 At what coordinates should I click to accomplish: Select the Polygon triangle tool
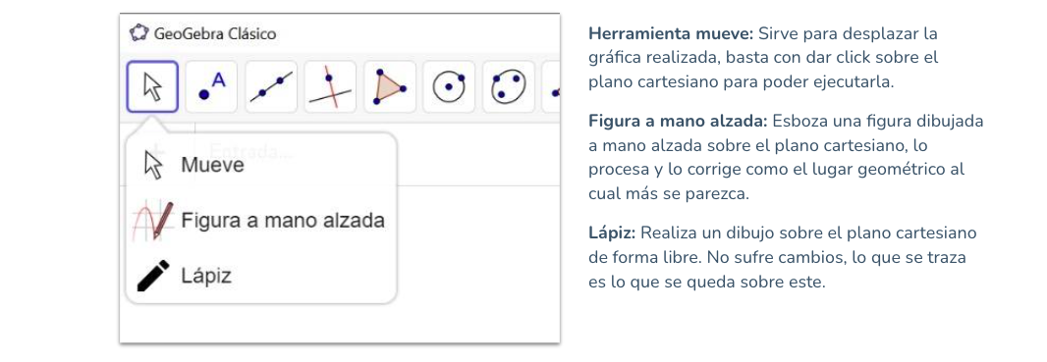(390, 86)
